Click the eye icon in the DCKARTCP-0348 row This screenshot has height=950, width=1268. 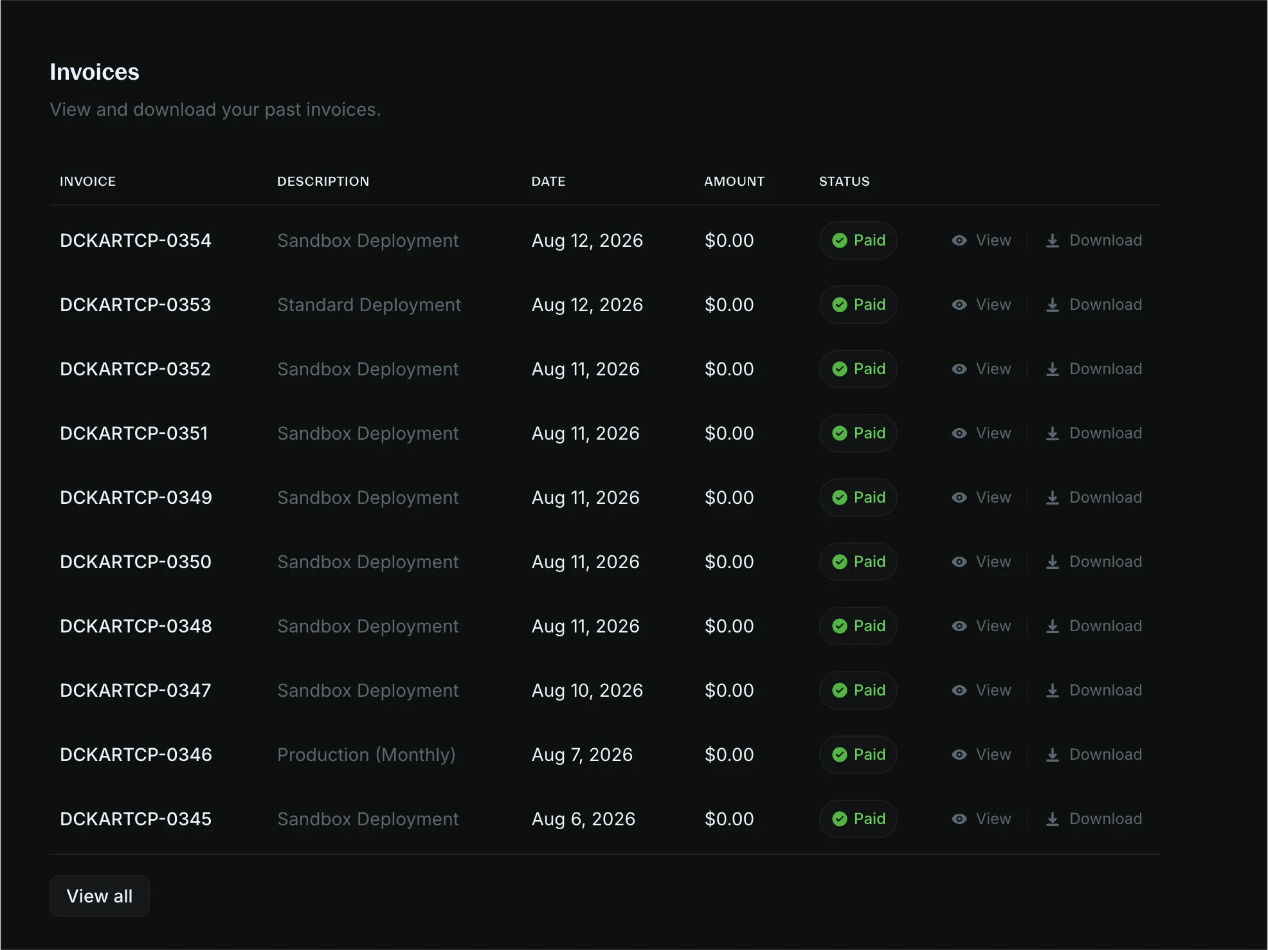click(x=959, y=626)
